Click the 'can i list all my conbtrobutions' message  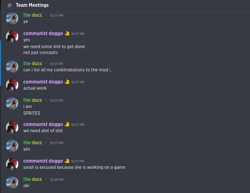pyautogui.click(x=67, y=70)
